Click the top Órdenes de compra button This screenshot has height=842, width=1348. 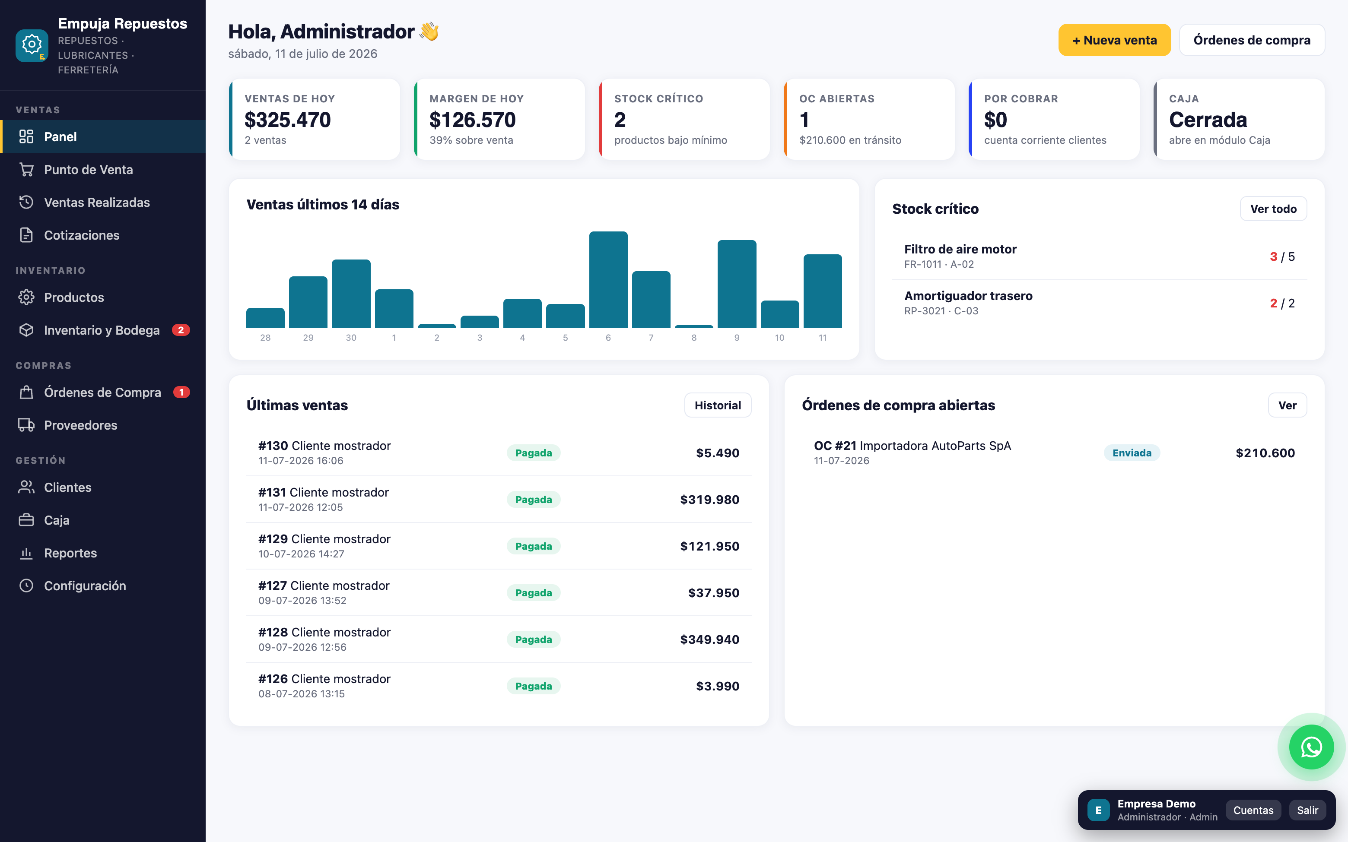(x=1252, y=40)
